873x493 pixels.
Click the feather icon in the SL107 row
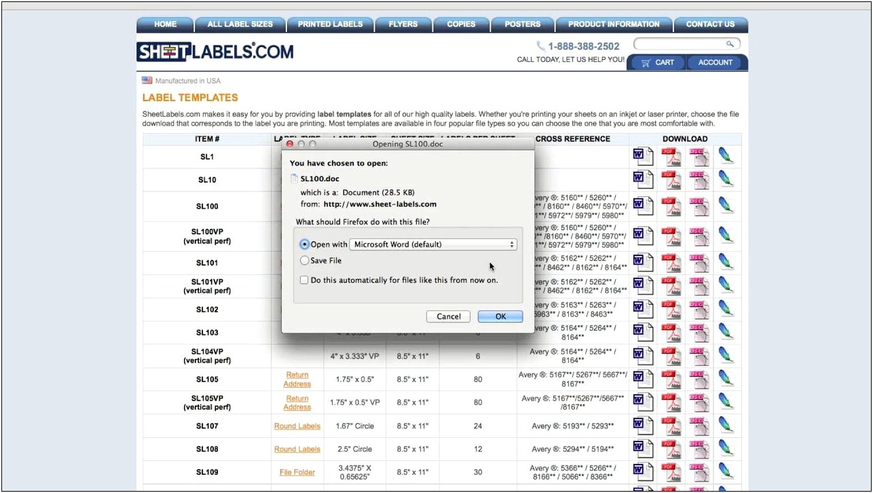click(726, 426)
